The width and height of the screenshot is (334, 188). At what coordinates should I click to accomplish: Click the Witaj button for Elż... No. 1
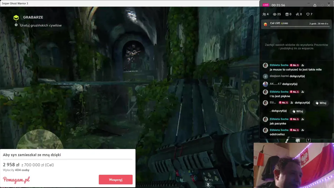(x=321, y=103)
